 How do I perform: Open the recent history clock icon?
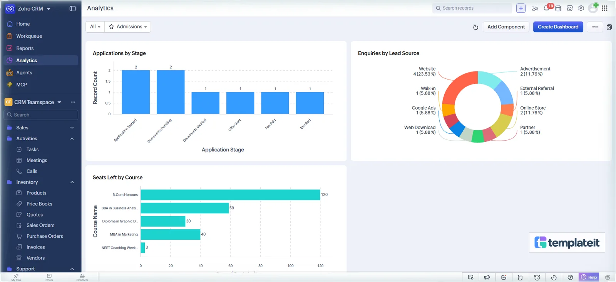click(x=554, y=277)
